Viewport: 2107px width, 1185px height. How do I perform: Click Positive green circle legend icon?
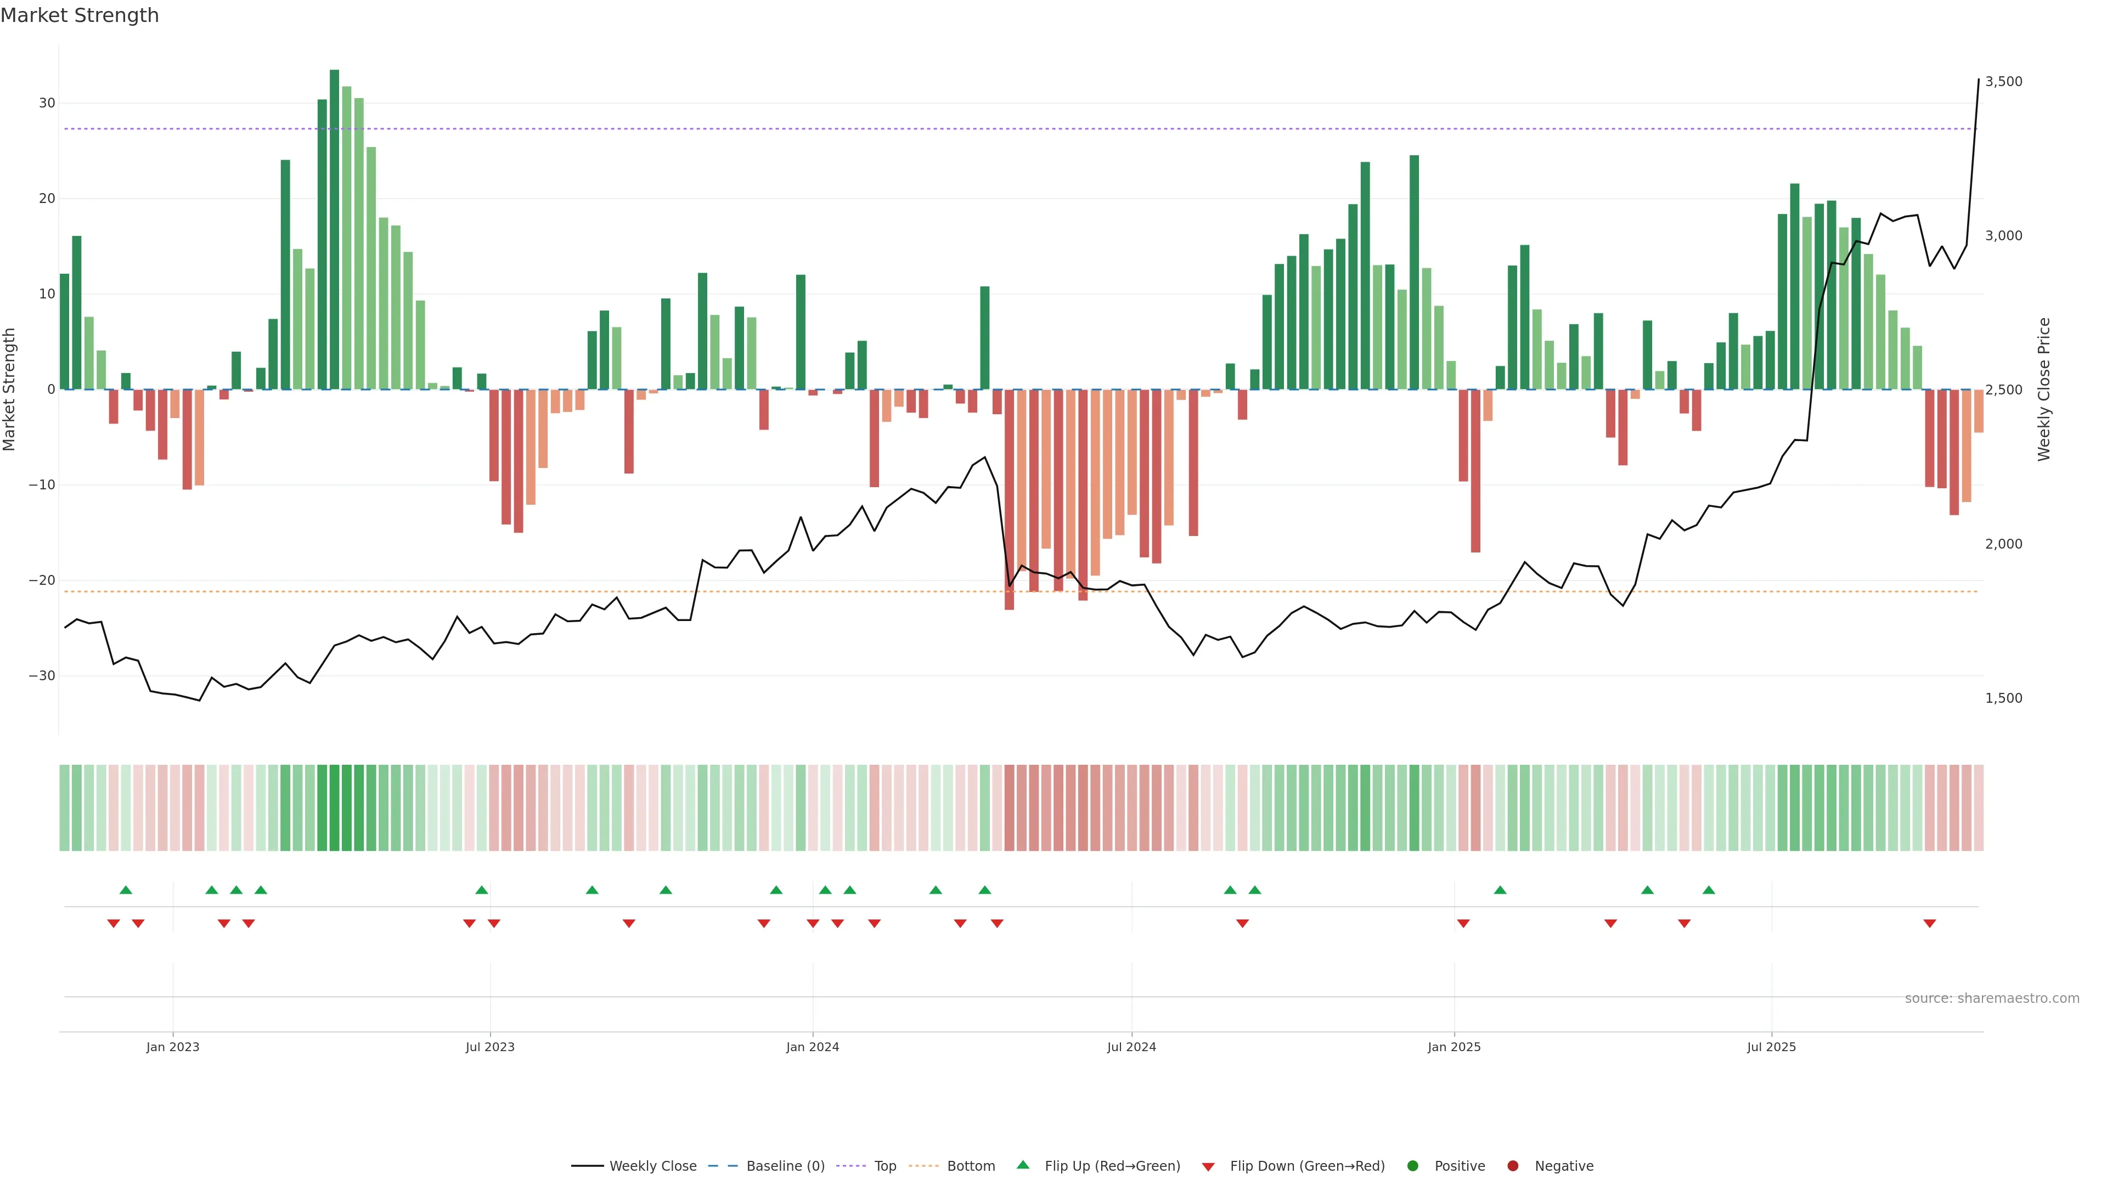1412,1166
